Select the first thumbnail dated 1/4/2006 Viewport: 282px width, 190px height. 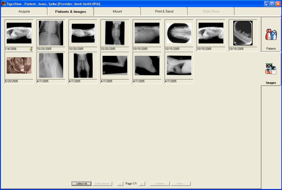19,33
